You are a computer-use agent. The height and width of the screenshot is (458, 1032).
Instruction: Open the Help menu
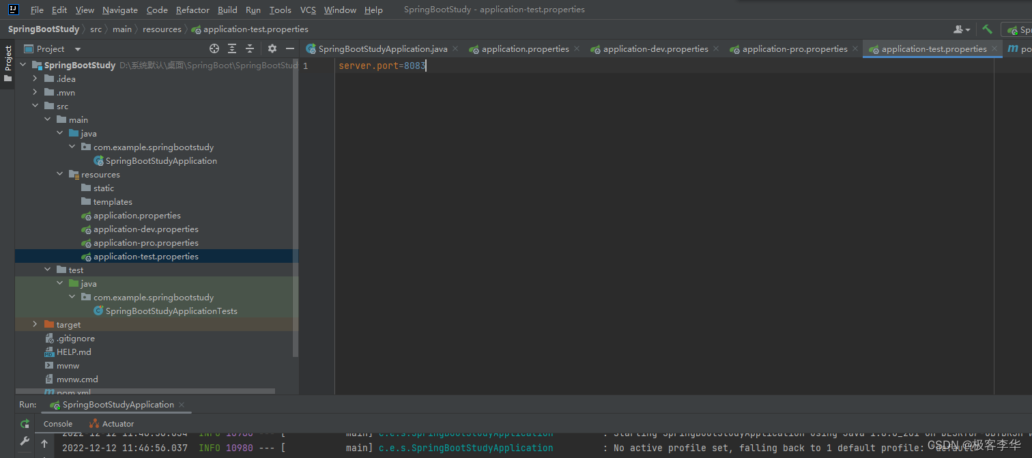click(373, 10)
